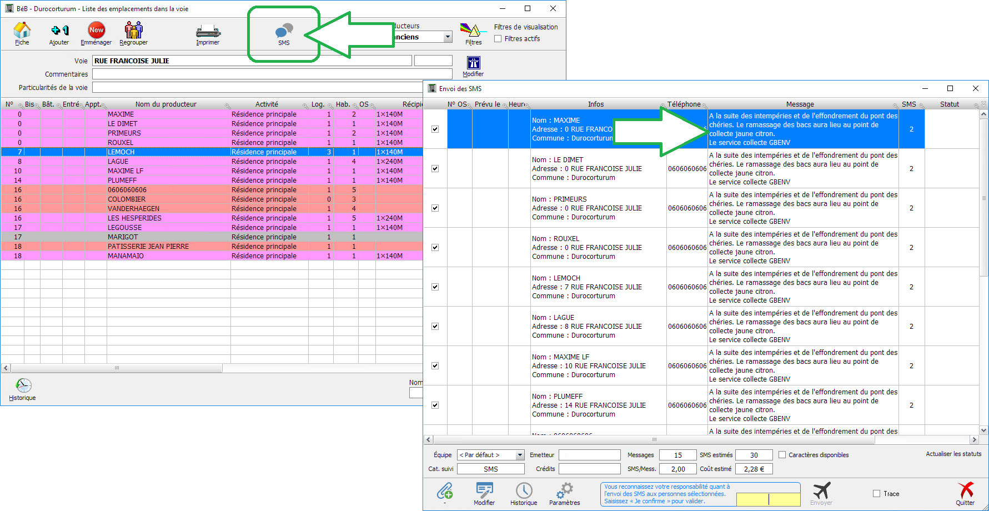Click the yellow confirmation input field
The height and width of the screenshot is (511, 989).
[768, 499]
